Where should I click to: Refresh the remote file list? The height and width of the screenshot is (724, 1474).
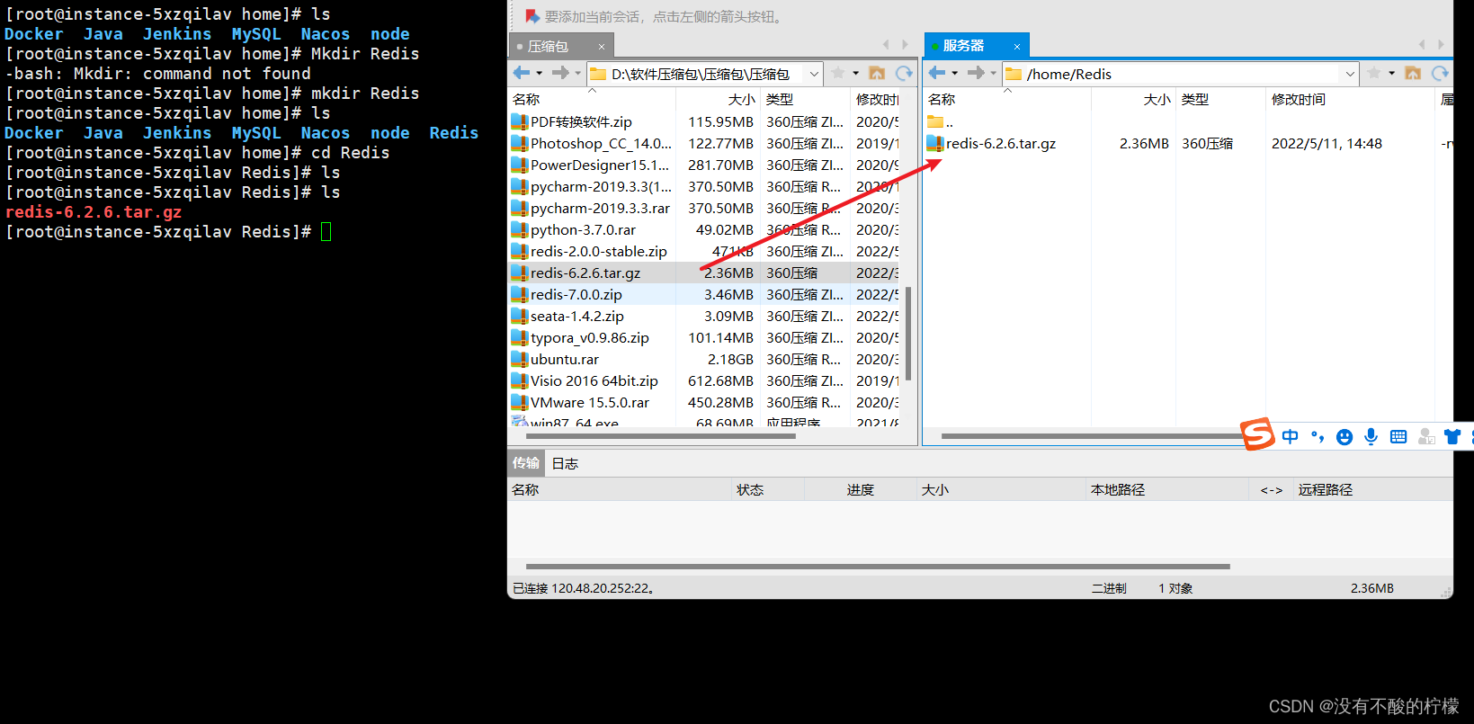(x=1440, y=73)
